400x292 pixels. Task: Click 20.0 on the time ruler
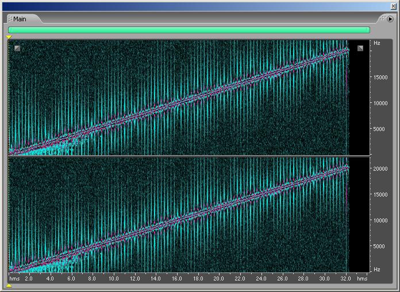[218, 278]
